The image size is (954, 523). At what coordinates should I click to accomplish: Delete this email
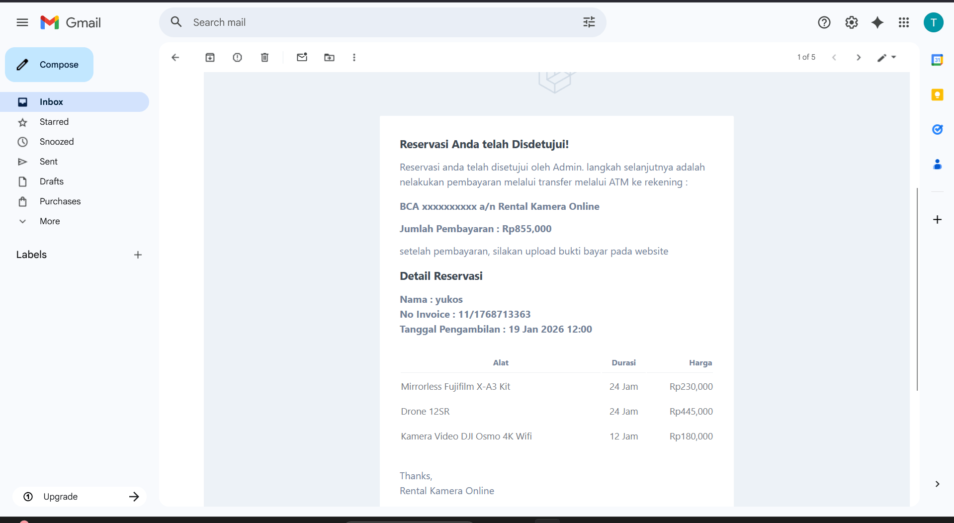[264, 58]
